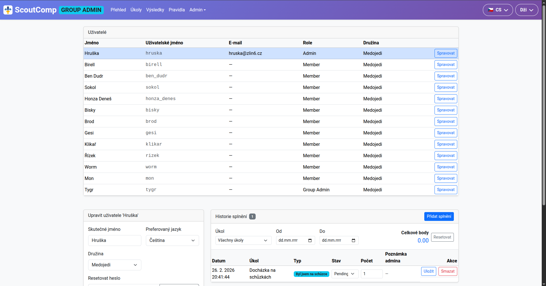Screen dimensions: 546x286
Task: Open the Admin dropdown menu
Action: click(x=197, y=10)
